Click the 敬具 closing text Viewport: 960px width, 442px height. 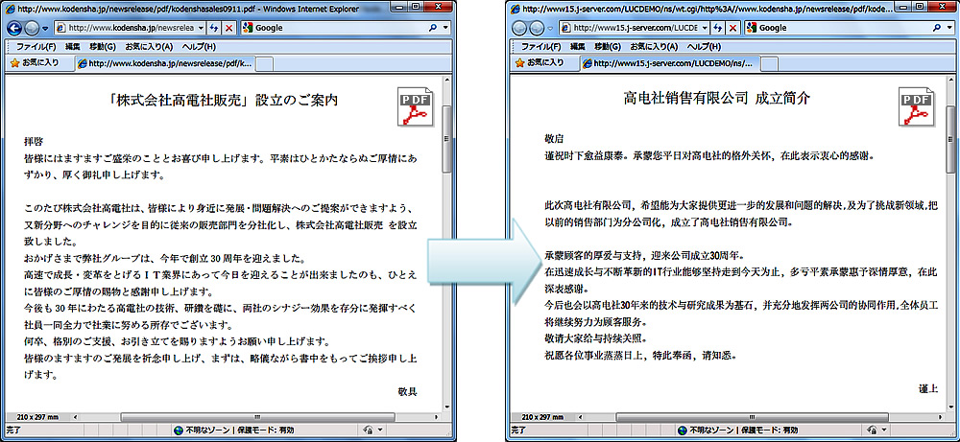[x=407, y=391]
